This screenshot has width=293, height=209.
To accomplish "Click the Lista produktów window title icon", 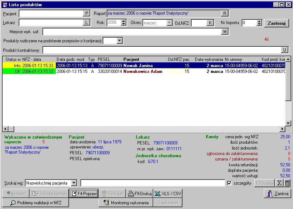I will 5,5.
